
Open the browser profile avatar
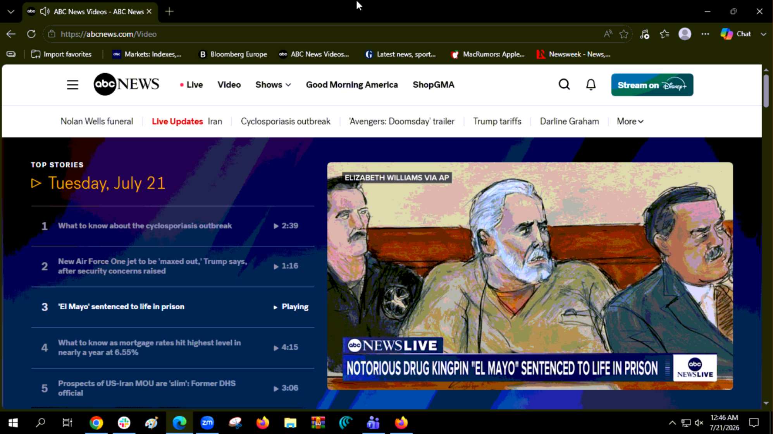(x=685, y=34)
